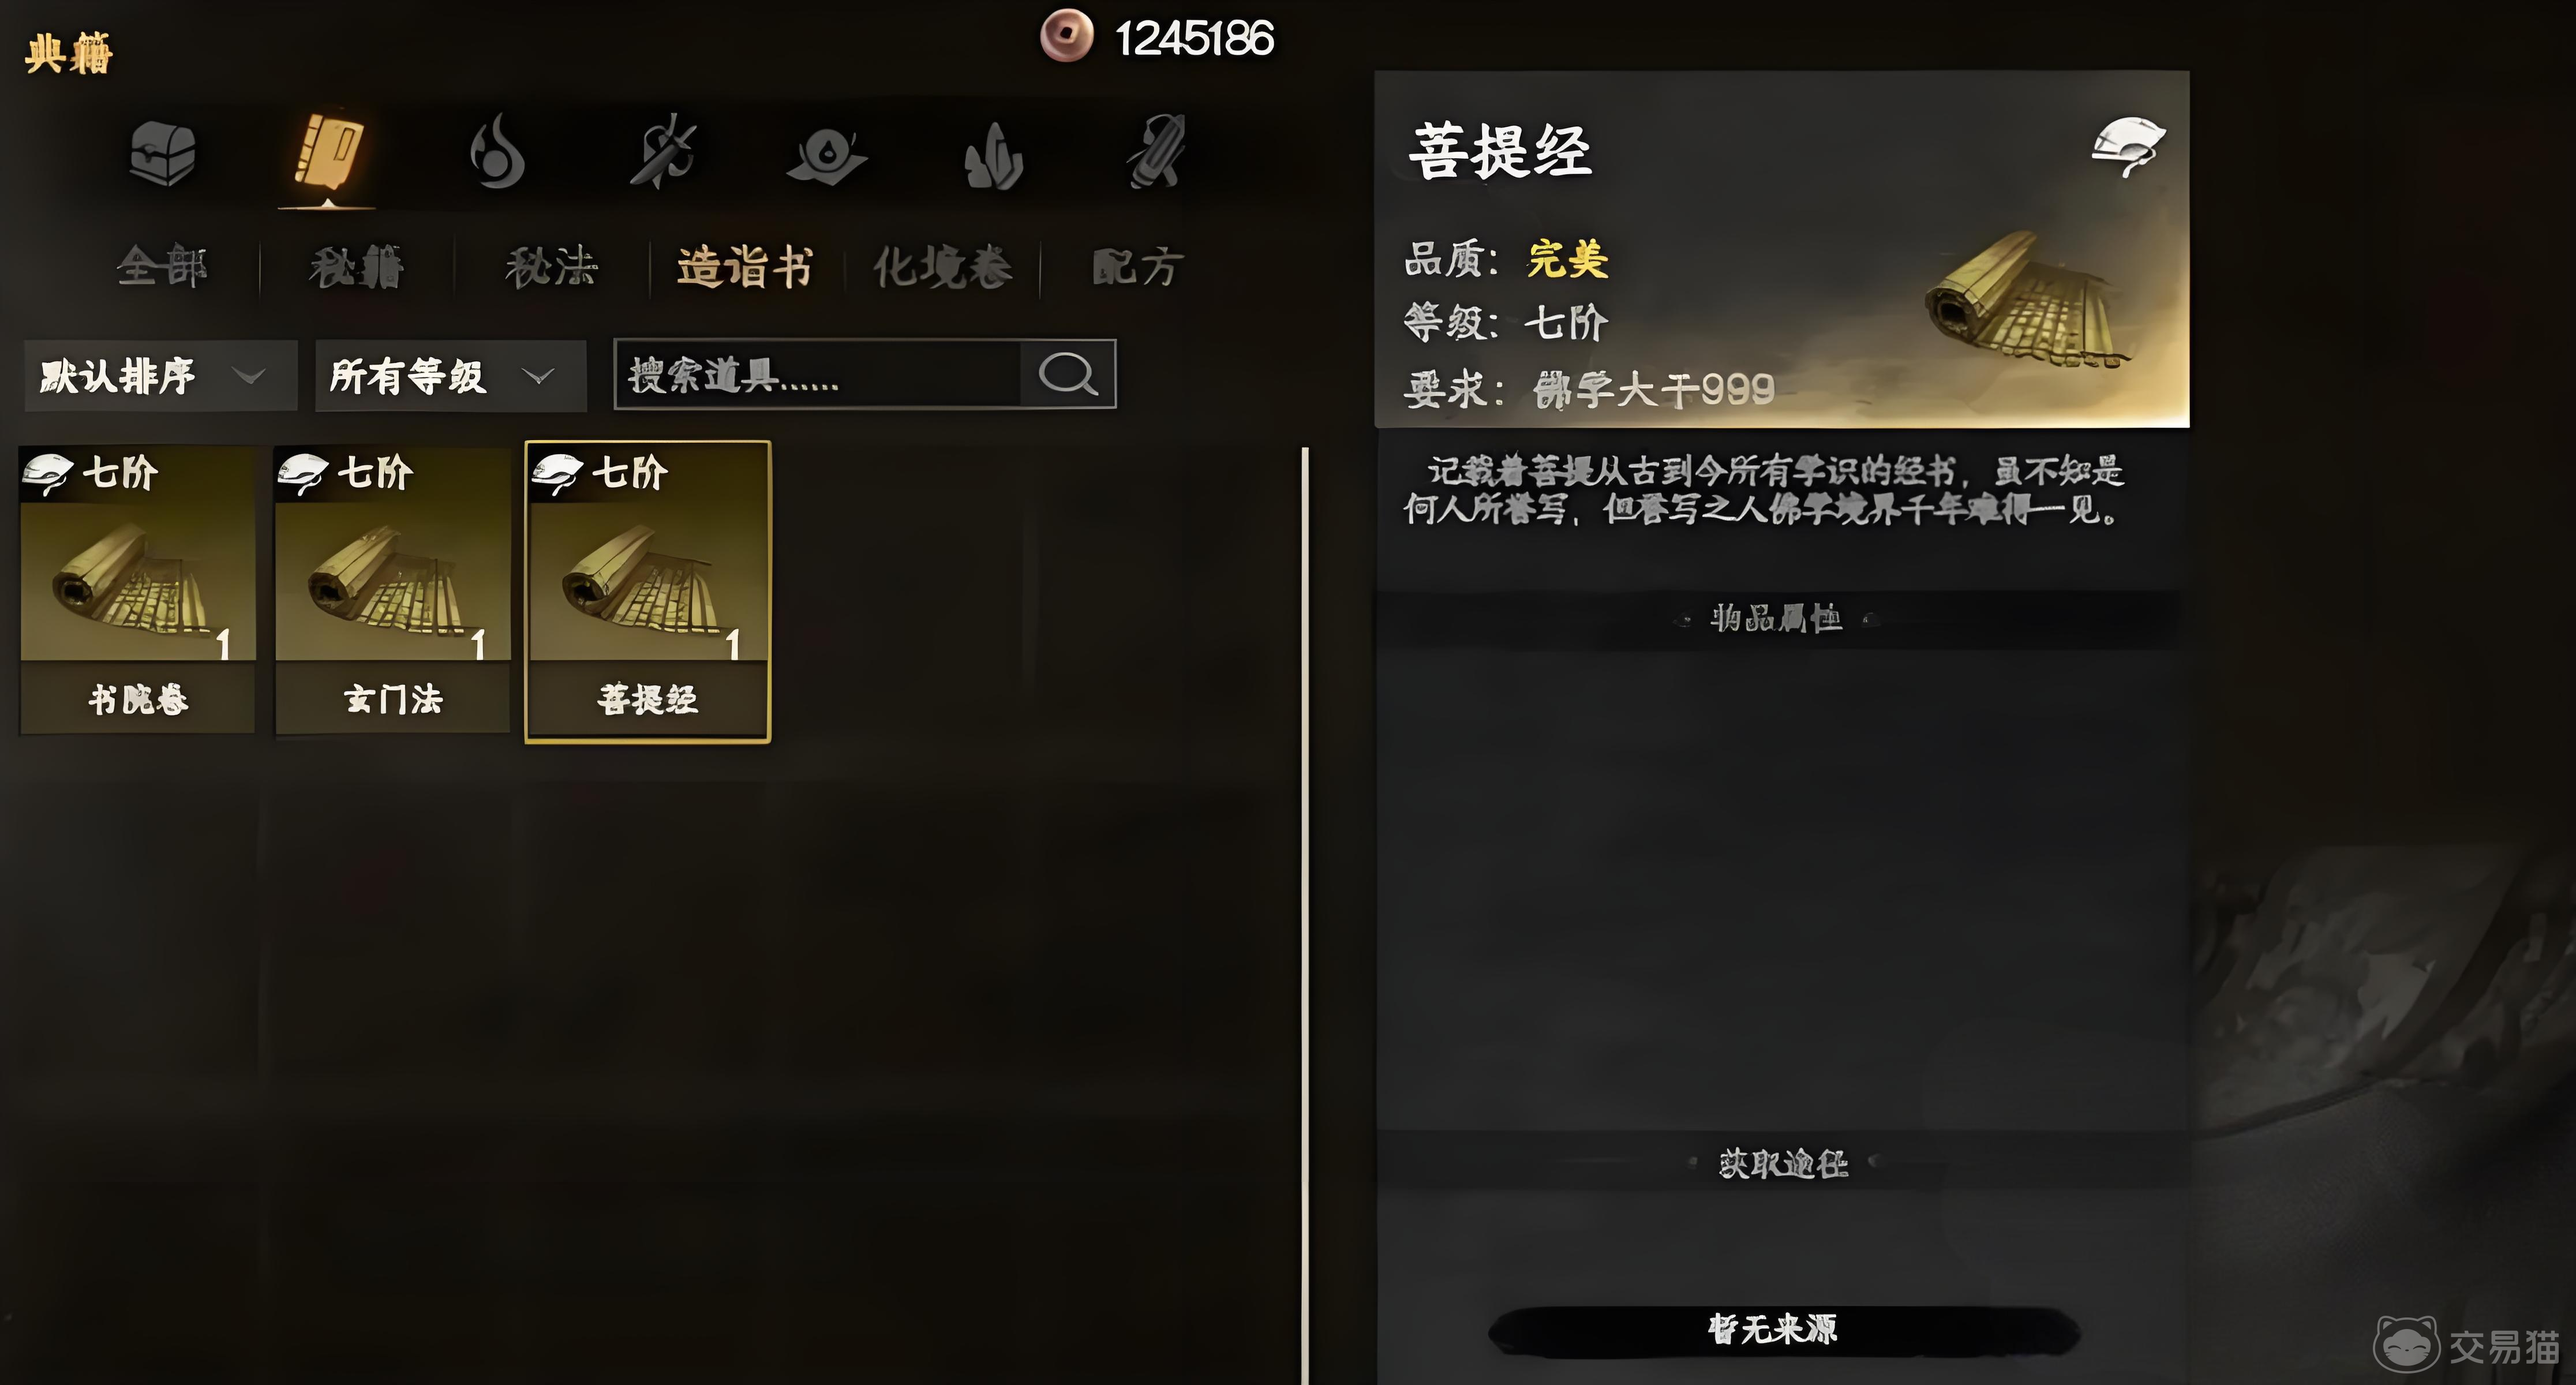Open the treasure chest inventory category

click(162, 153)
